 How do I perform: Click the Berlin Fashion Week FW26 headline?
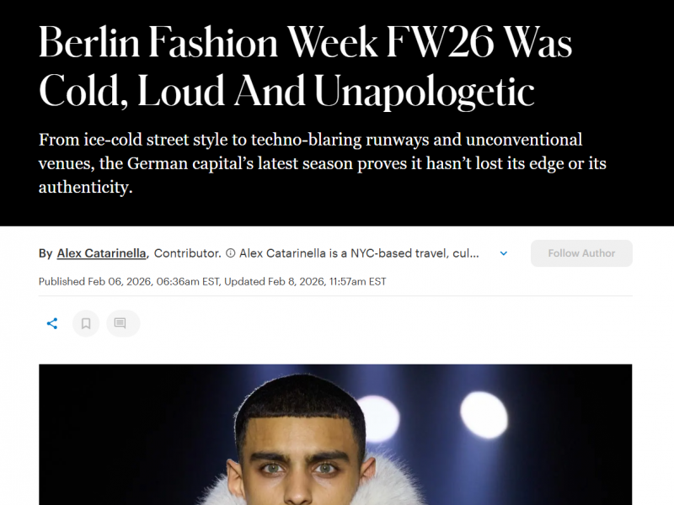click(x=305, y=66)
